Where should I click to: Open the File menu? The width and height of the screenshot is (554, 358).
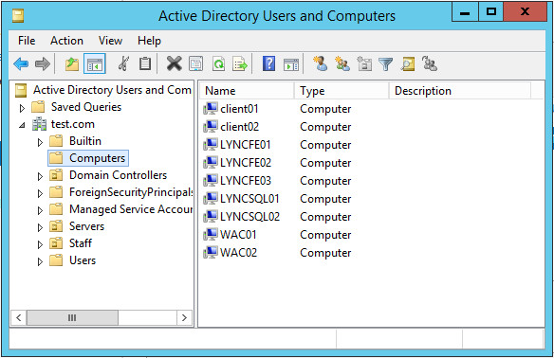point(27,41)
